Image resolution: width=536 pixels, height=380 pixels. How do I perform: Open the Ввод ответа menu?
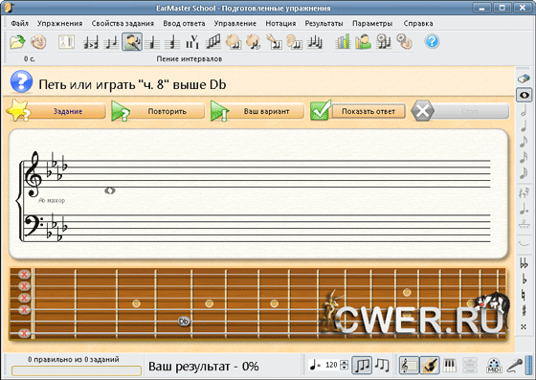(x=184, y=23)
